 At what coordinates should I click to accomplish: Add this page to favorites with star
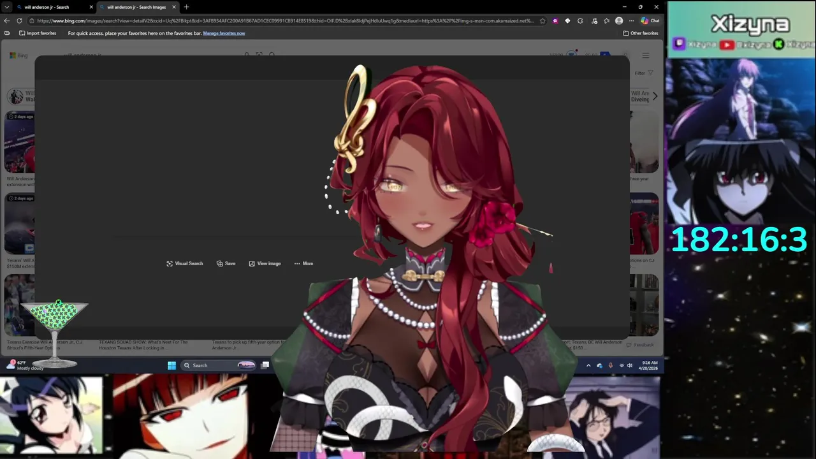[543, 20]
